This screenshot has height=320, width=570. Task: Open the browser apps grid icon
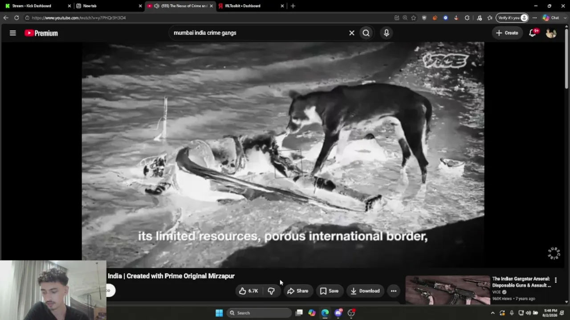click(x=397, y=18)
